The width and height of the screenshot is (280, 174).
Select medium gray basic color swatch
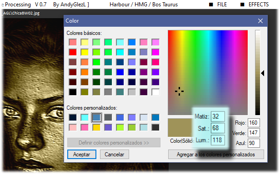[x=108, y=92]
